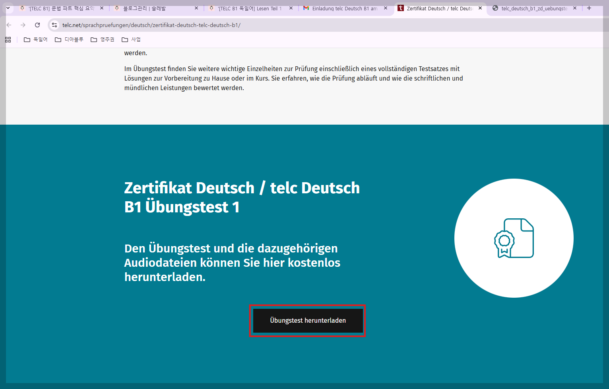The image size is (609, 389).
Task: Reload the current page
Action: pyautogui.click(x=37, y=25)
